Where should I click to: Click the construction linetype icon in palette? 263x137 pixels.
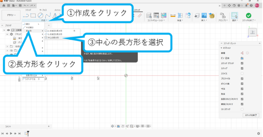tap(242, 53)
